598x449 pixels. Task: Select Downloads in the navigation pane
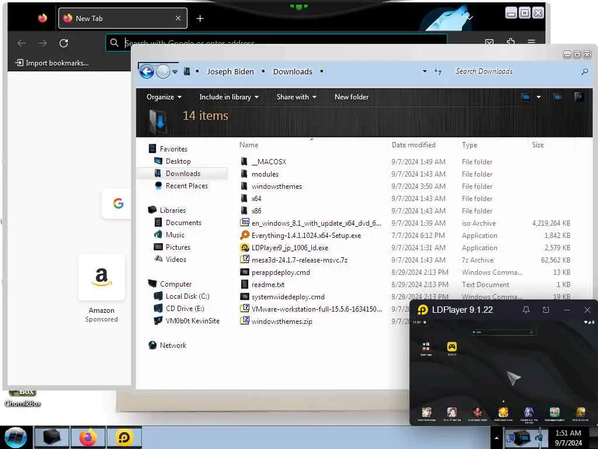[183, 173]
